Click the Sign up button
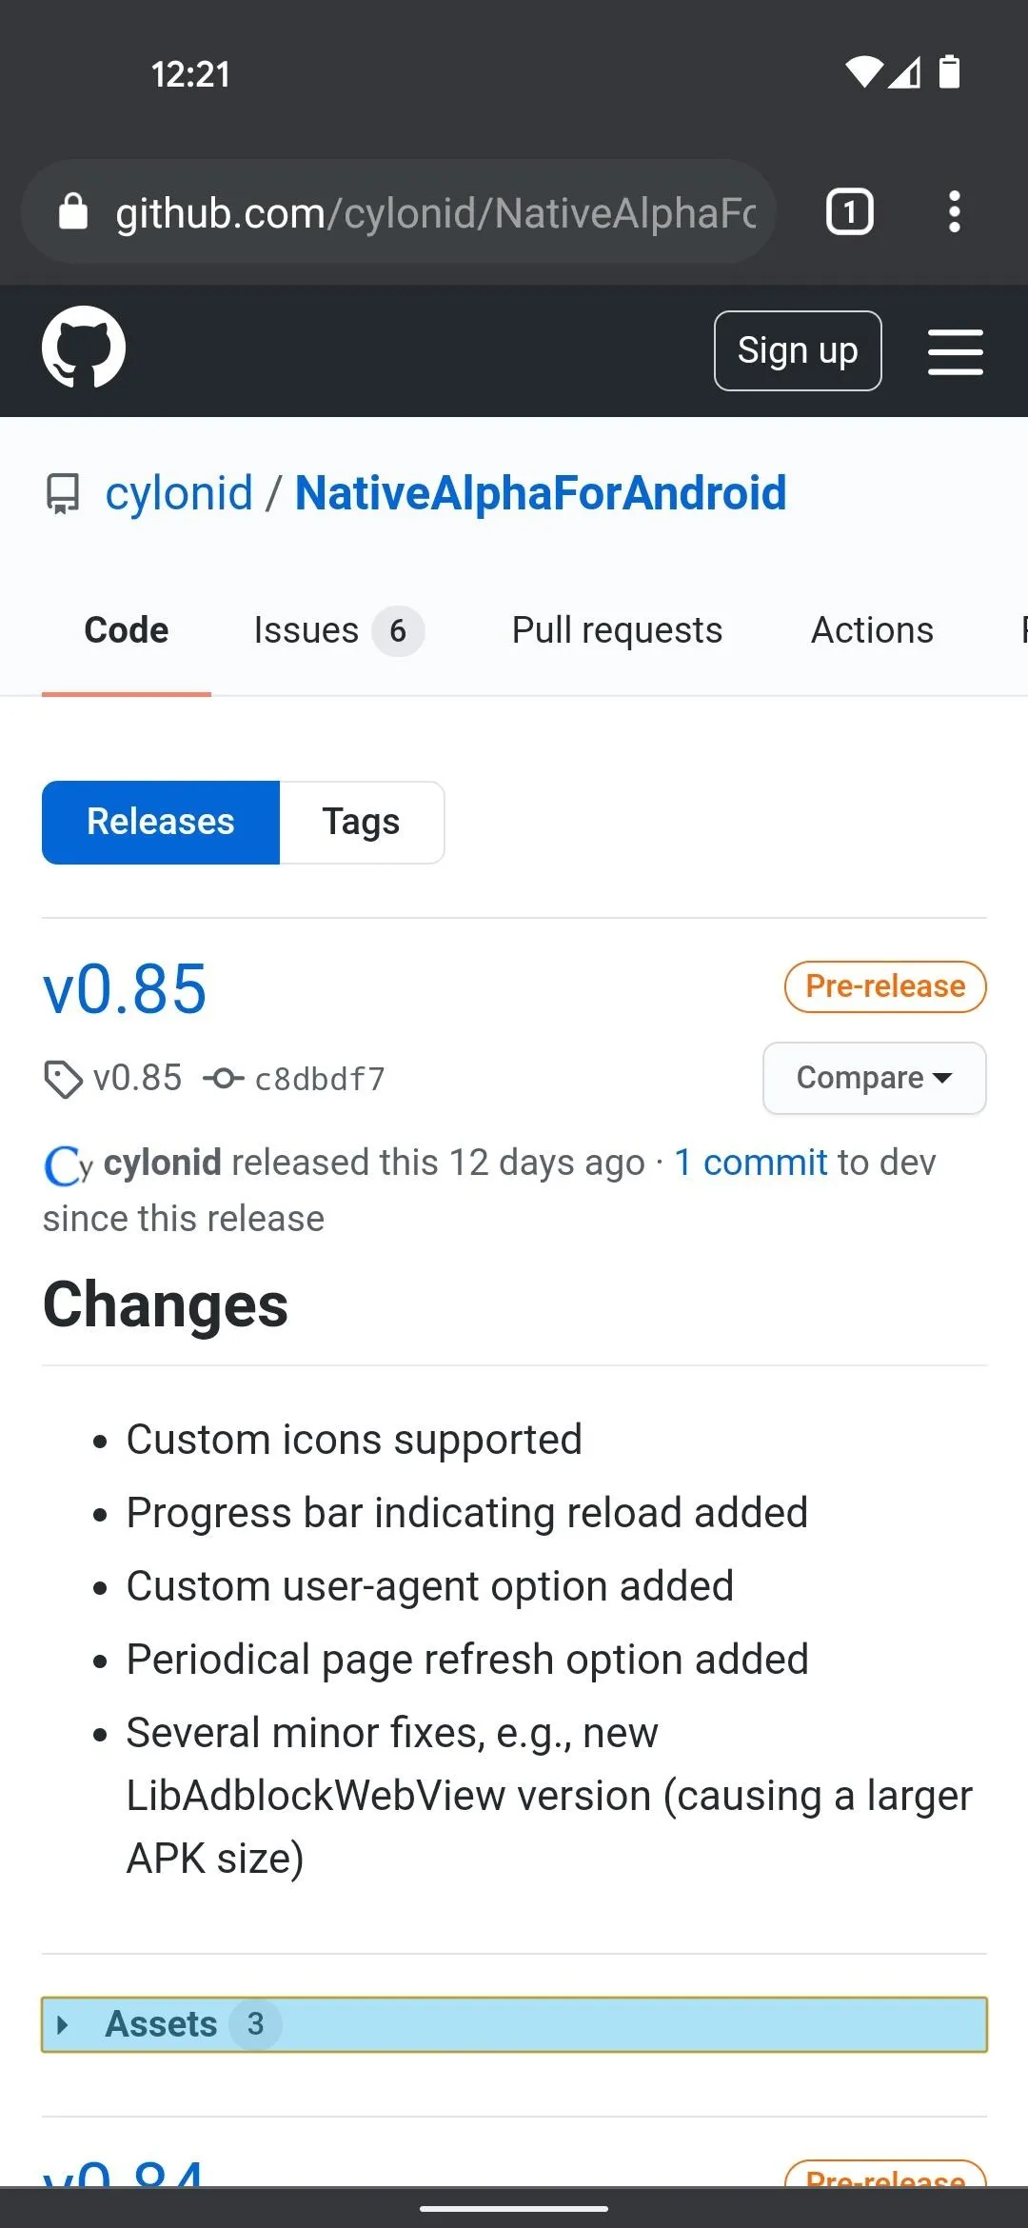Viewport: 1028px width, 2228px height. pos(798,350)
